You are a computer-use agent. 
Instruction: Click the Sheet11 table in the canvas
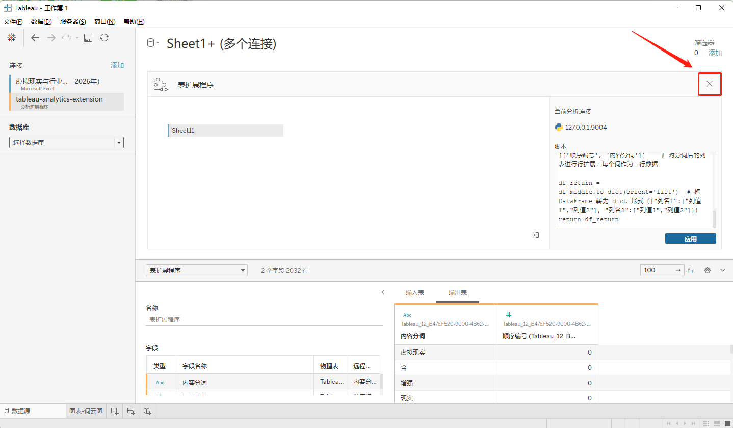point(225,131)
